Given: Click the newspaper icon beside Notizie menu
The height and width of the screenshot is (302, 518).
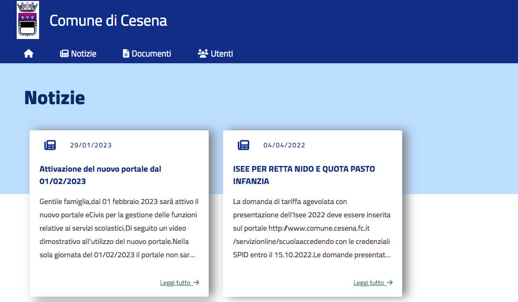Looking at the screenshot, I should click(64, 54).
